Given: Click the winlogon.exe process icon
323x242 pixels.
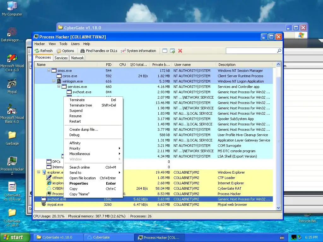Looking at the screenshot, I should [x=59, y=81].
